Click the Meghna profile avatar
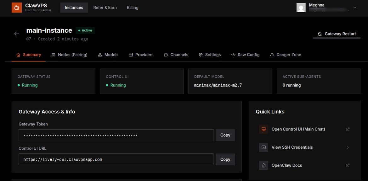Screen dimensions: 368x181 [x=301, y=8]
